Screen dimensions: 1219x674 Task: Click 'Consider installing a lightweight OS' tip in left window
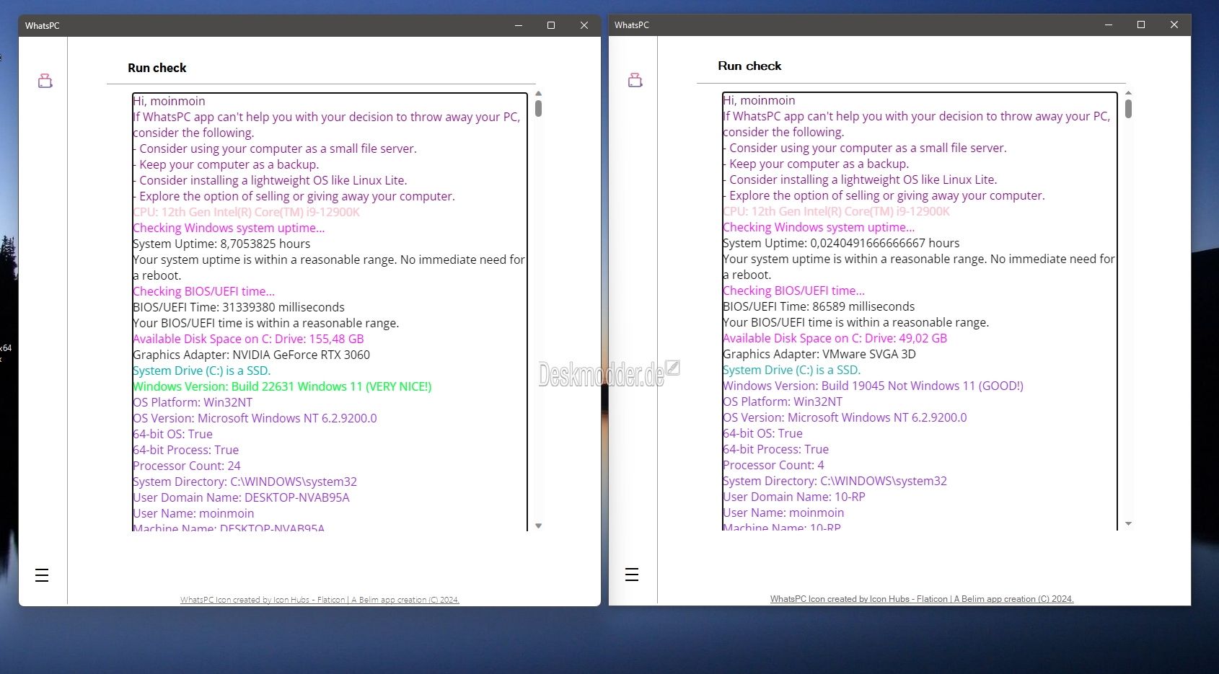(270, 180)
